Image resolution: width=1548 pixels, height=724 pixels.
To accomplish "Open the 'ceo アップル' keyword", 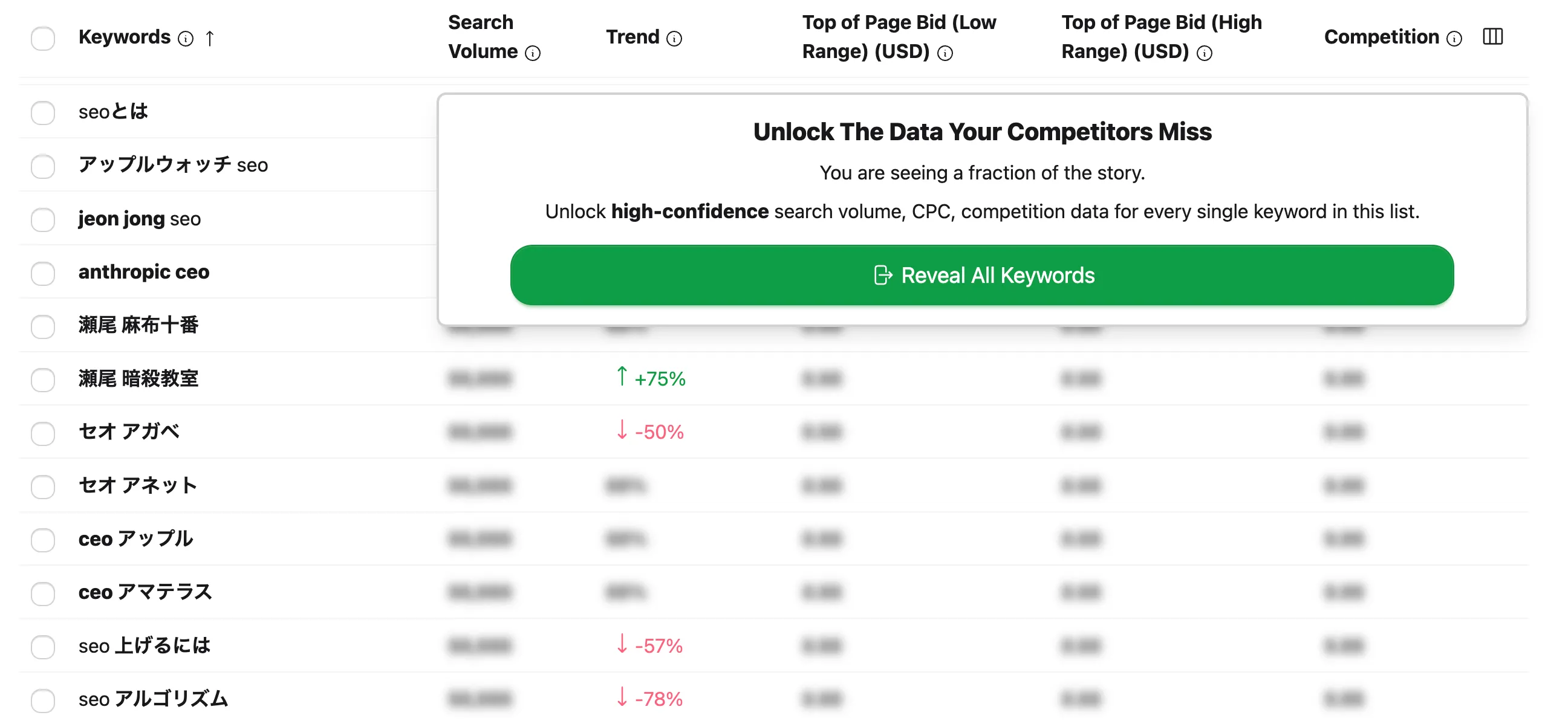I will pos(136,538).
